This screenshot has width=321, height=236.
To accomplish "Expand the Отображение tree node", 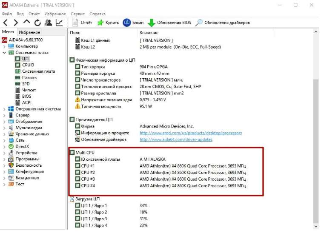I will pyautogui.click(x=4, y=122).
